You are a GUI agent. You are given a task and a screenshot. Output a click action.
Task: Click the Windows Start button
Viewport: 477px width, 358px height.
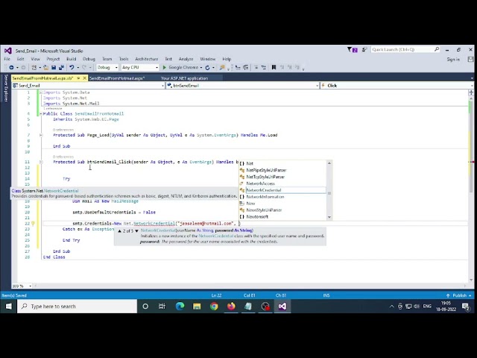pyautogui.click(x=8, y=307)
